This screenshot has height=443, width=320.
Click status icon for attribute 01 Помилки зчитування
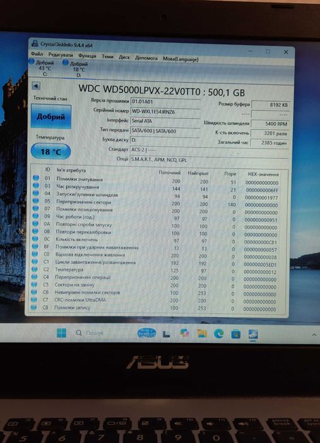[36, 178]
